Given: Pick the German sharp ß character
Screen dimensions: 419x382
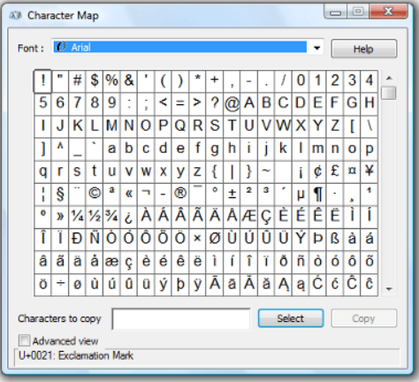Looking at the screenshot, I should (335, 239).
